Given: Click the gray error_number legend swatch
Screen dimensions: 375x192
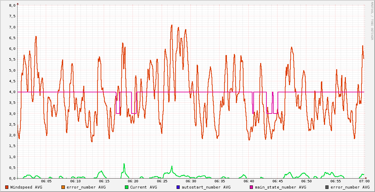Looking at the screenshot, I should [327, 187].
